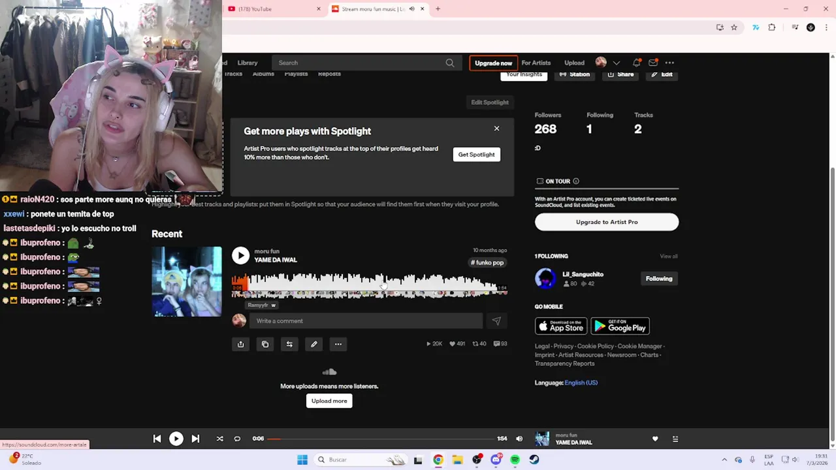Edit the track with the pencil icon

coord(313,344)
